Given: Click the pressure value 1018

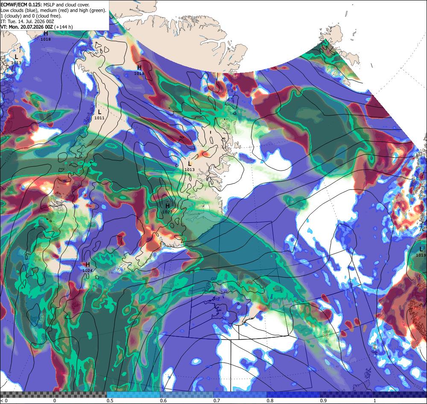Looking at the screenshot, I should click(x=46, y=39).
